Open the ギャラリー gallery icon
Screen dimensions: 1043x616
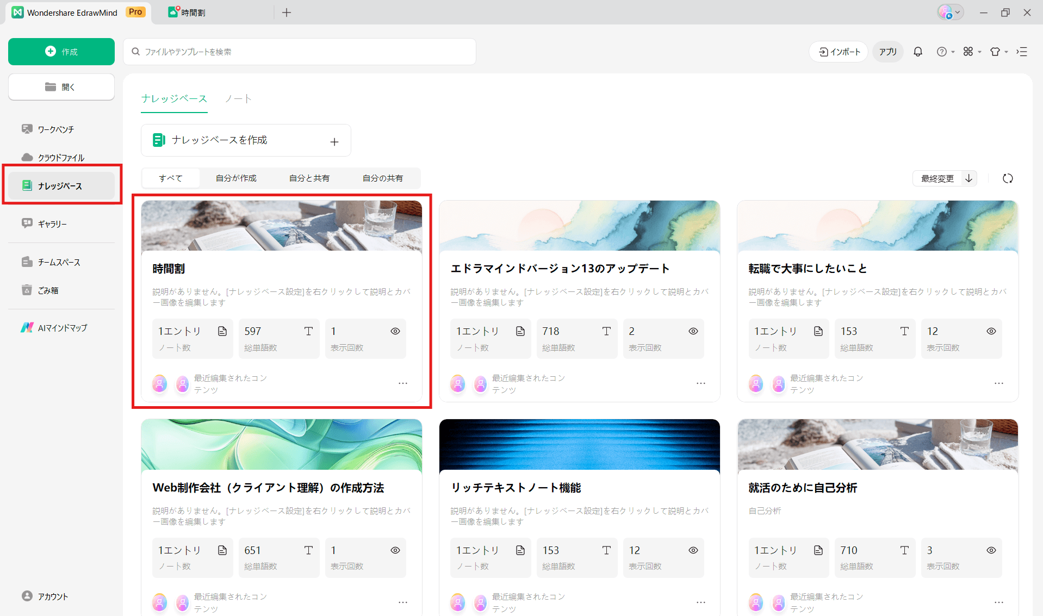[27, 223]
